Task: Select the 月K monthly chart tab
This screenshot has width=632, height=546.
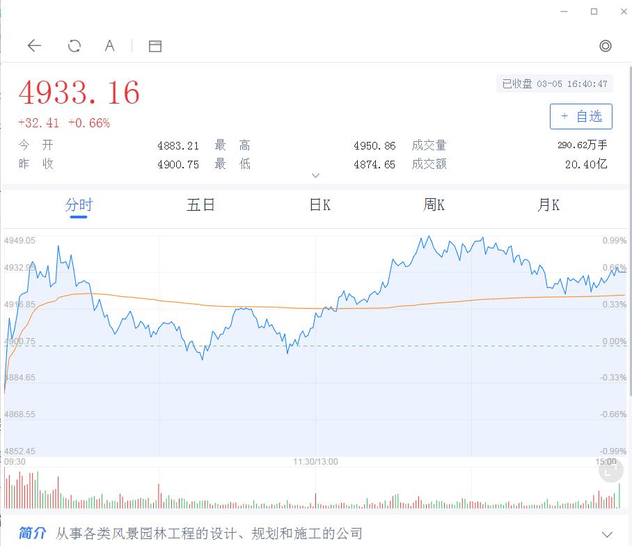Action: (548, 205)
